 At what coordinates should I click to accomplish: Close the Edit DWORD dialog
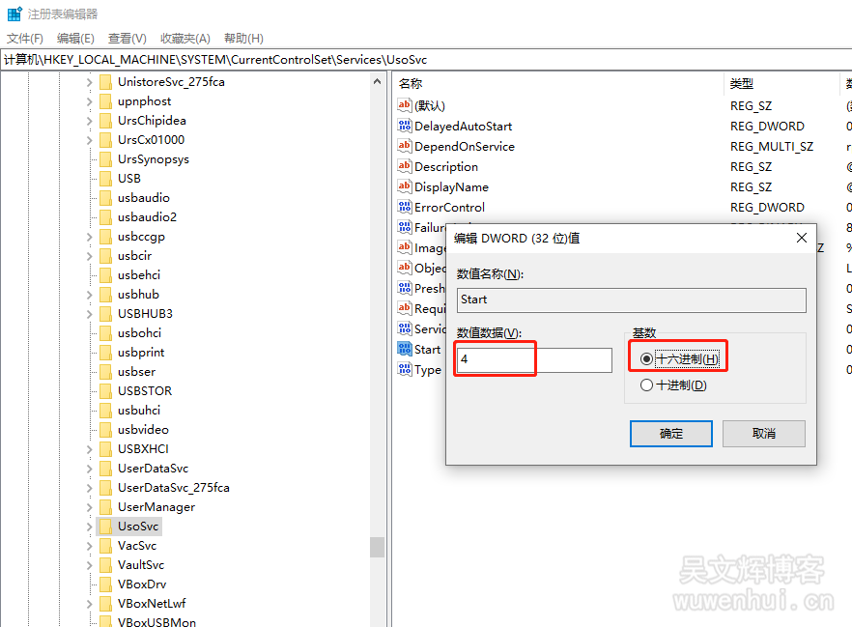[801, 238]
